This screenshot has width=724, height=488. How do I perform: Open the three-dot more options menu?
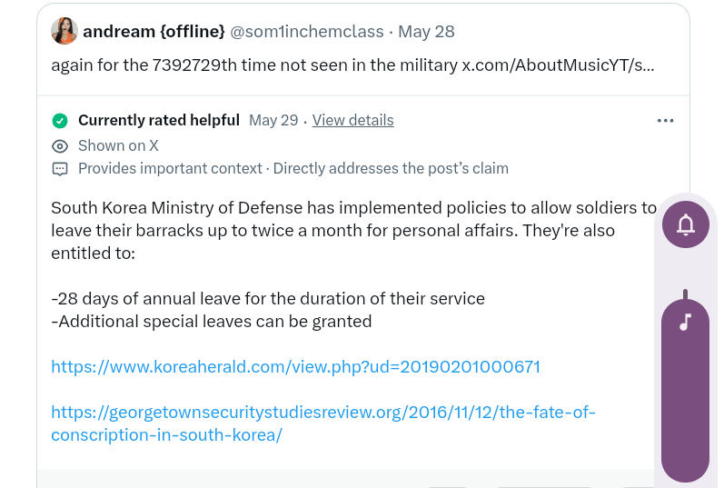[665, 121]
